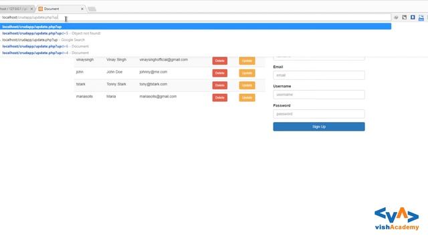Delete the john user row
The height and width of the screenshot is (240, 428).
220,73
